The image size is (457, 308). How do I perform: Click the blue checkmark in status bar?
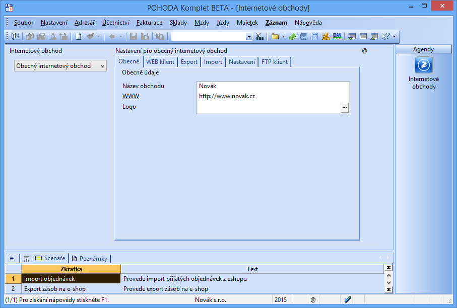point(348,299)
